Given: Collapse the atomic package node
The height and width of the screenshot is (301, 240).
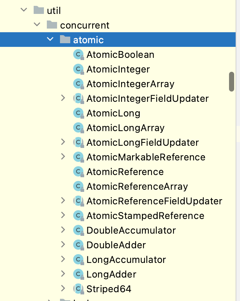Looking at the screenshot, I should coord(50,40).
